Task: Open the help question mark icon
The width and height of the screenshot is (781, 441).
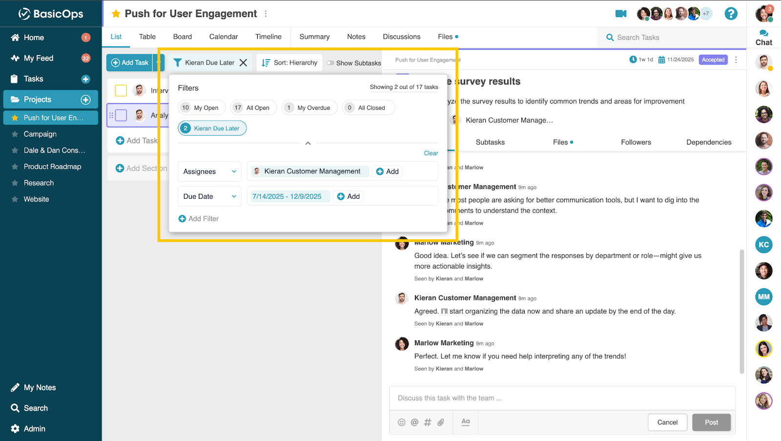Action: point(730,14)
